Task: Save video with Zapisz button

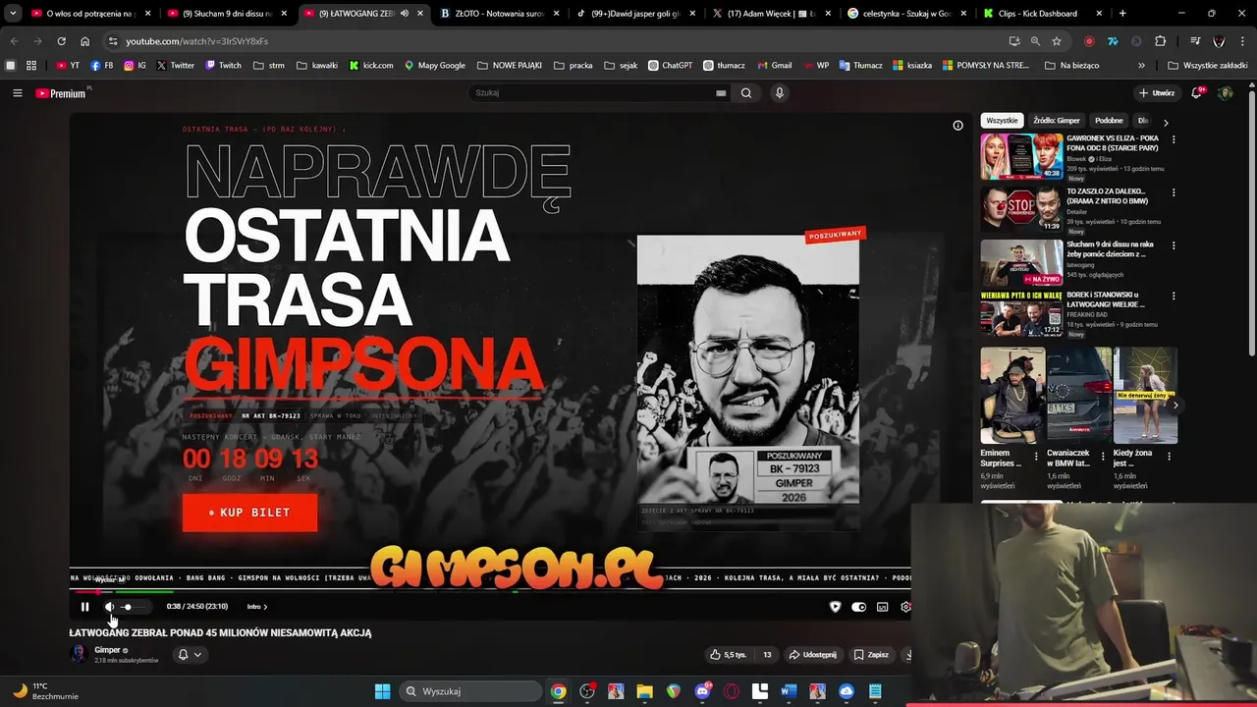Action: (871, 655)
